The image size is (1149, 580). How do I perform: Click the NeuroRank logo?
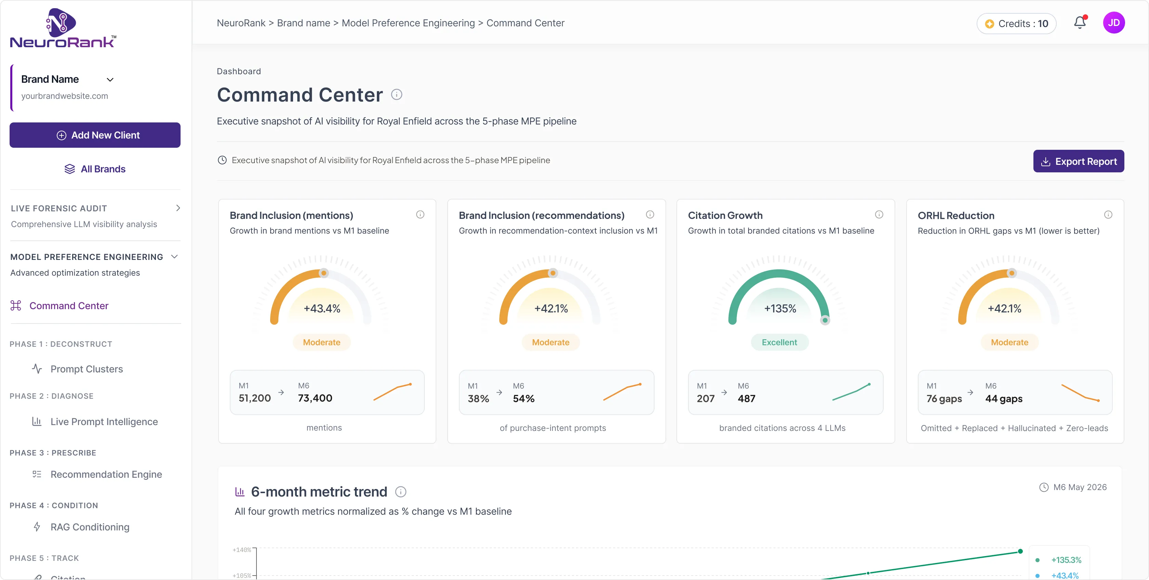tap(63, 28)
